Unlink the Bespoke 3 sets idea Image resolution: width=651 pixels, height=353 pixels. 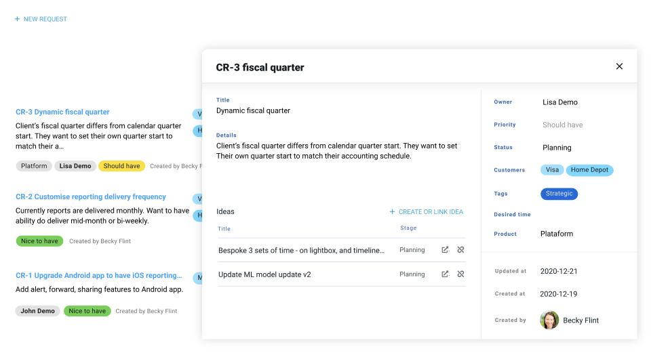[x=460, y=250]
